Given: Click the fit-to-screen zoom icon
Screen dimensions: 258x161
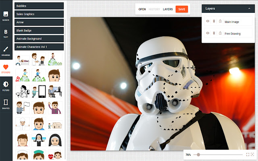Looking at the screenshot, I should point(248,155).
